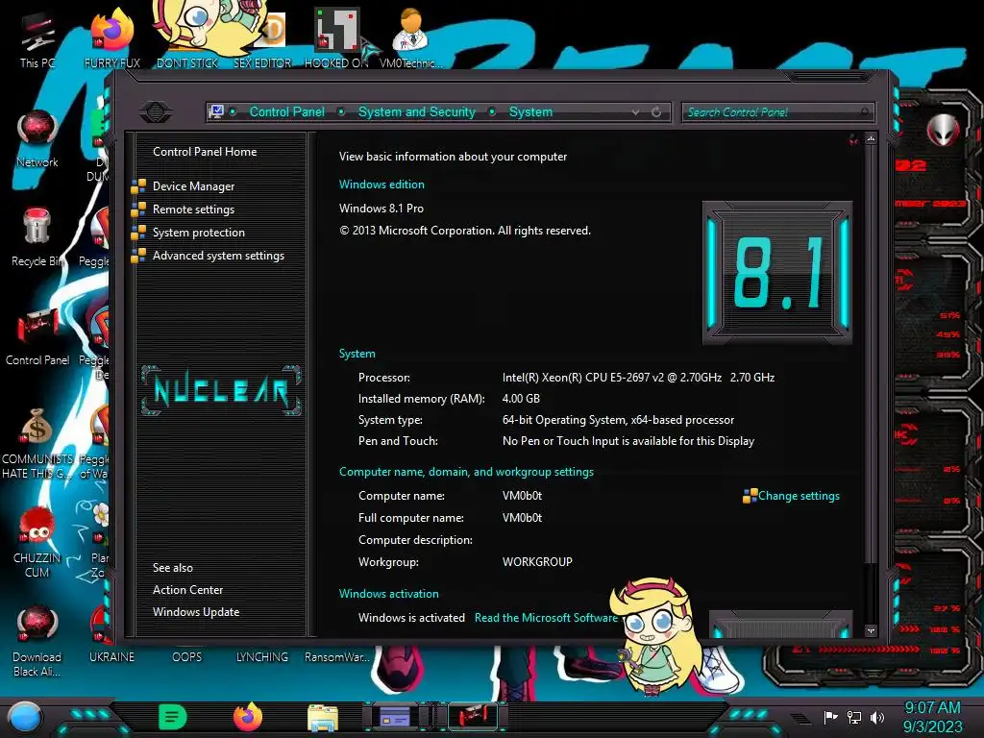Open Action Center flag in system tray
Screen dimensions: 984x738
[x=831, y=717]
